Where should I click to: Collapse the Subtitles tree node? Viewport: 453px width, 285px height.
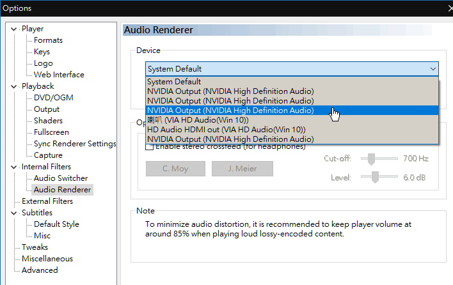tap(13, 213)
